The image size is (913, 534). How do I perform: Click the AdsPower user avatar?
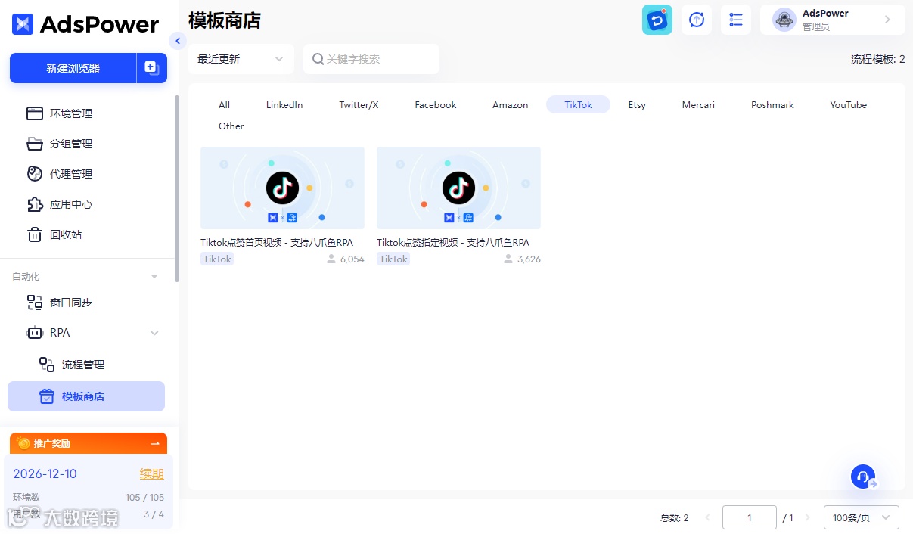[x=784, y=20]
